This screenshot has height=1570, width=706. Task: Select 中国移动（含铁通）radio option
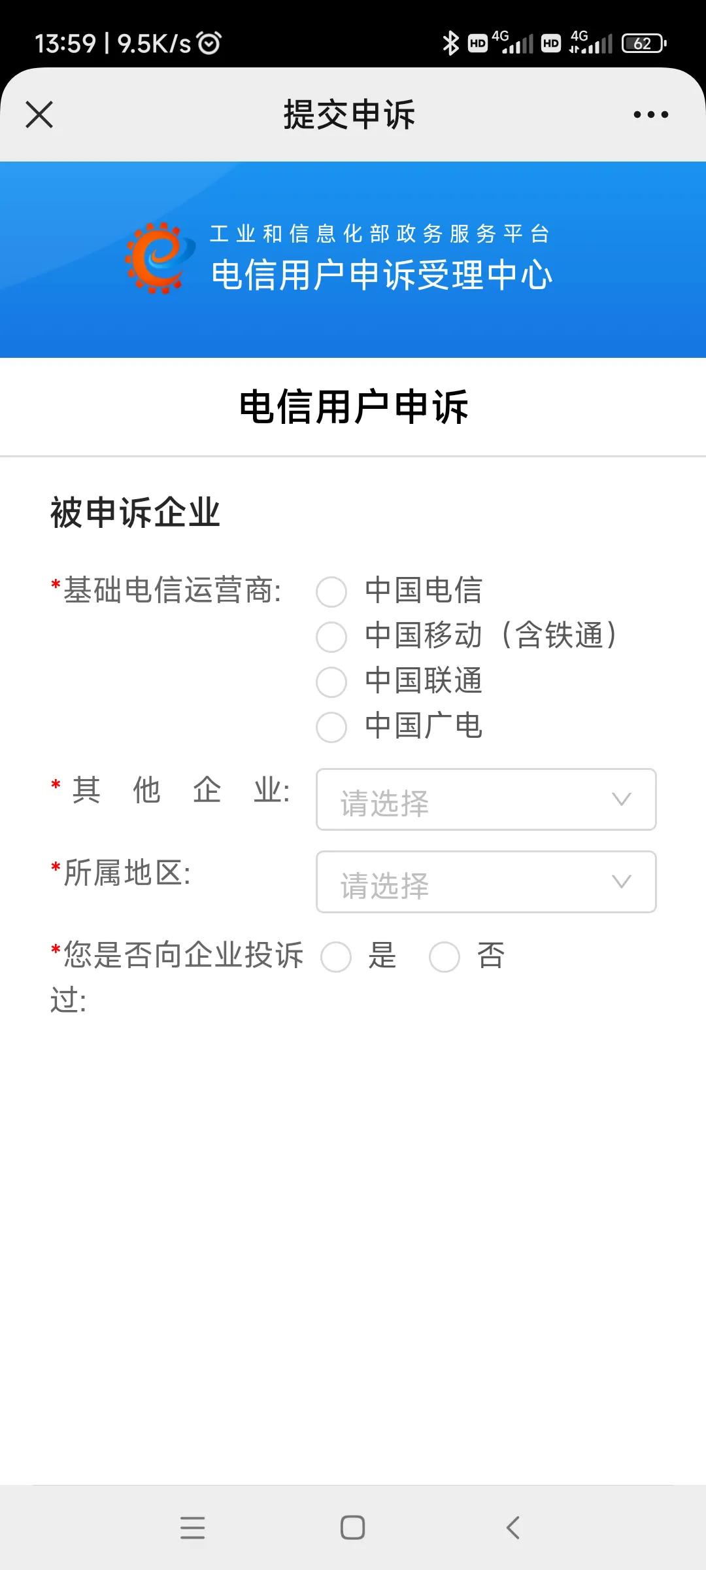(332, 638)
